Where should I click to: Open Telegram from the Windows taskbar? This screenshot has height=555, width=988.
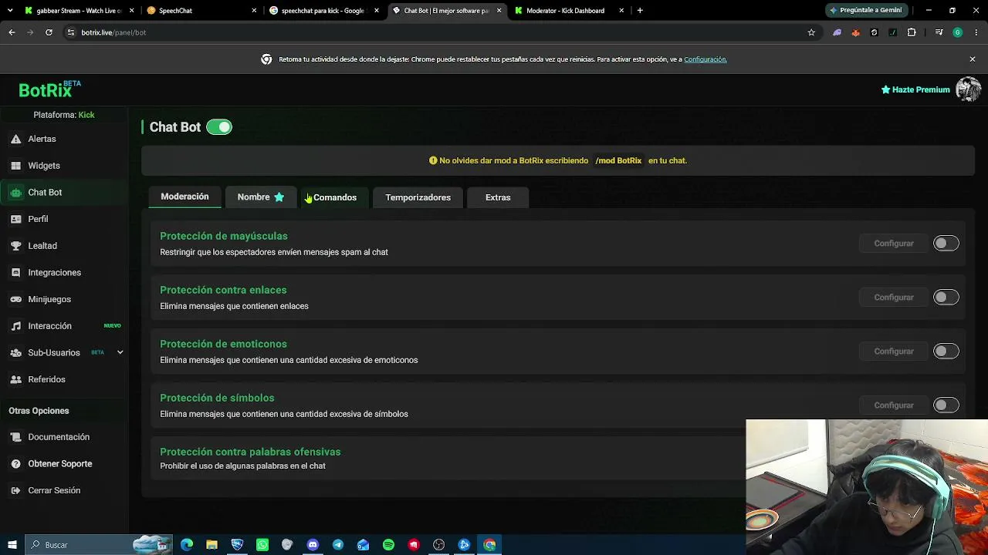[x=338, y=545]
